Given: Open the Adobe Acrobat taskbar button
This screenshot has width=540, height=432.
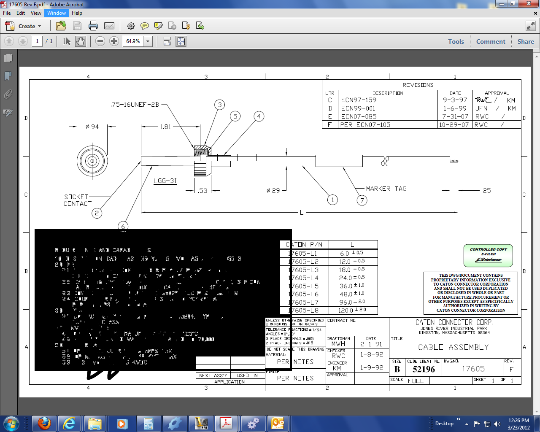Looking at the screenshot, I should (x=226, y=423).
